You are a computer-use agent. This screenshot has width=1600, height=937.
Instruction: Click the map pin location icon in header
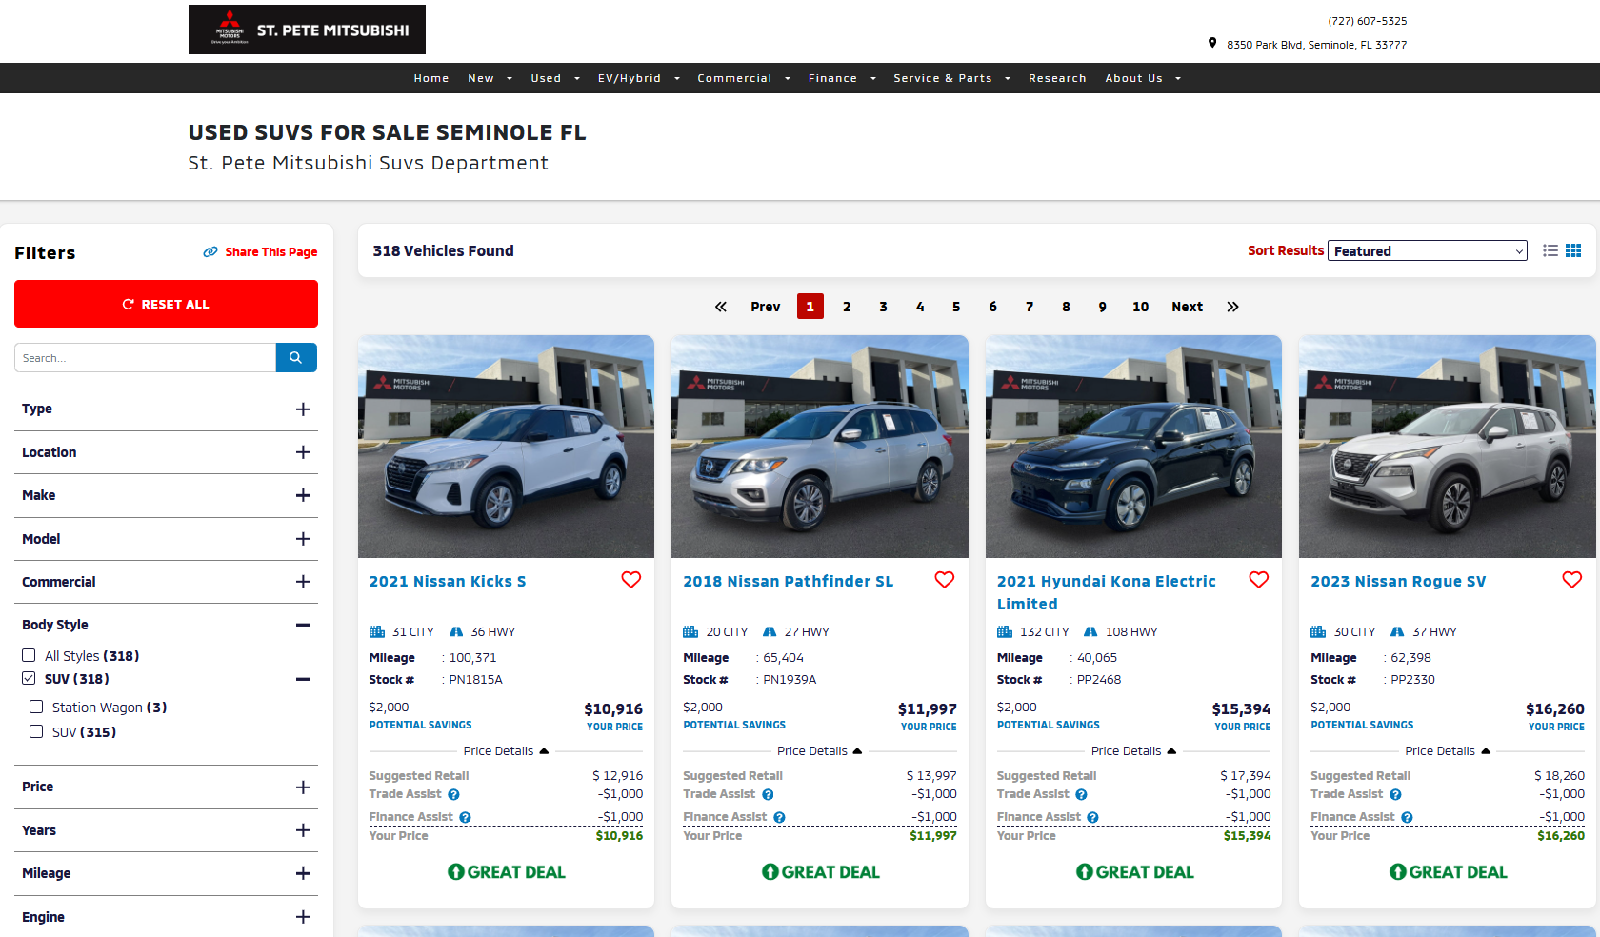click(x=1212, y=43)
